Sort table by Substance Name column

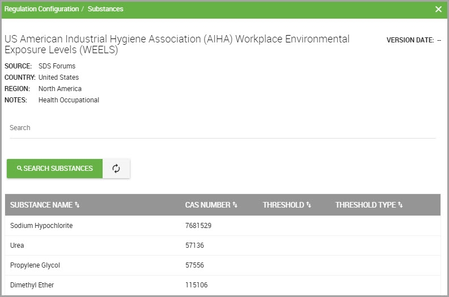[x=45, y=205]
